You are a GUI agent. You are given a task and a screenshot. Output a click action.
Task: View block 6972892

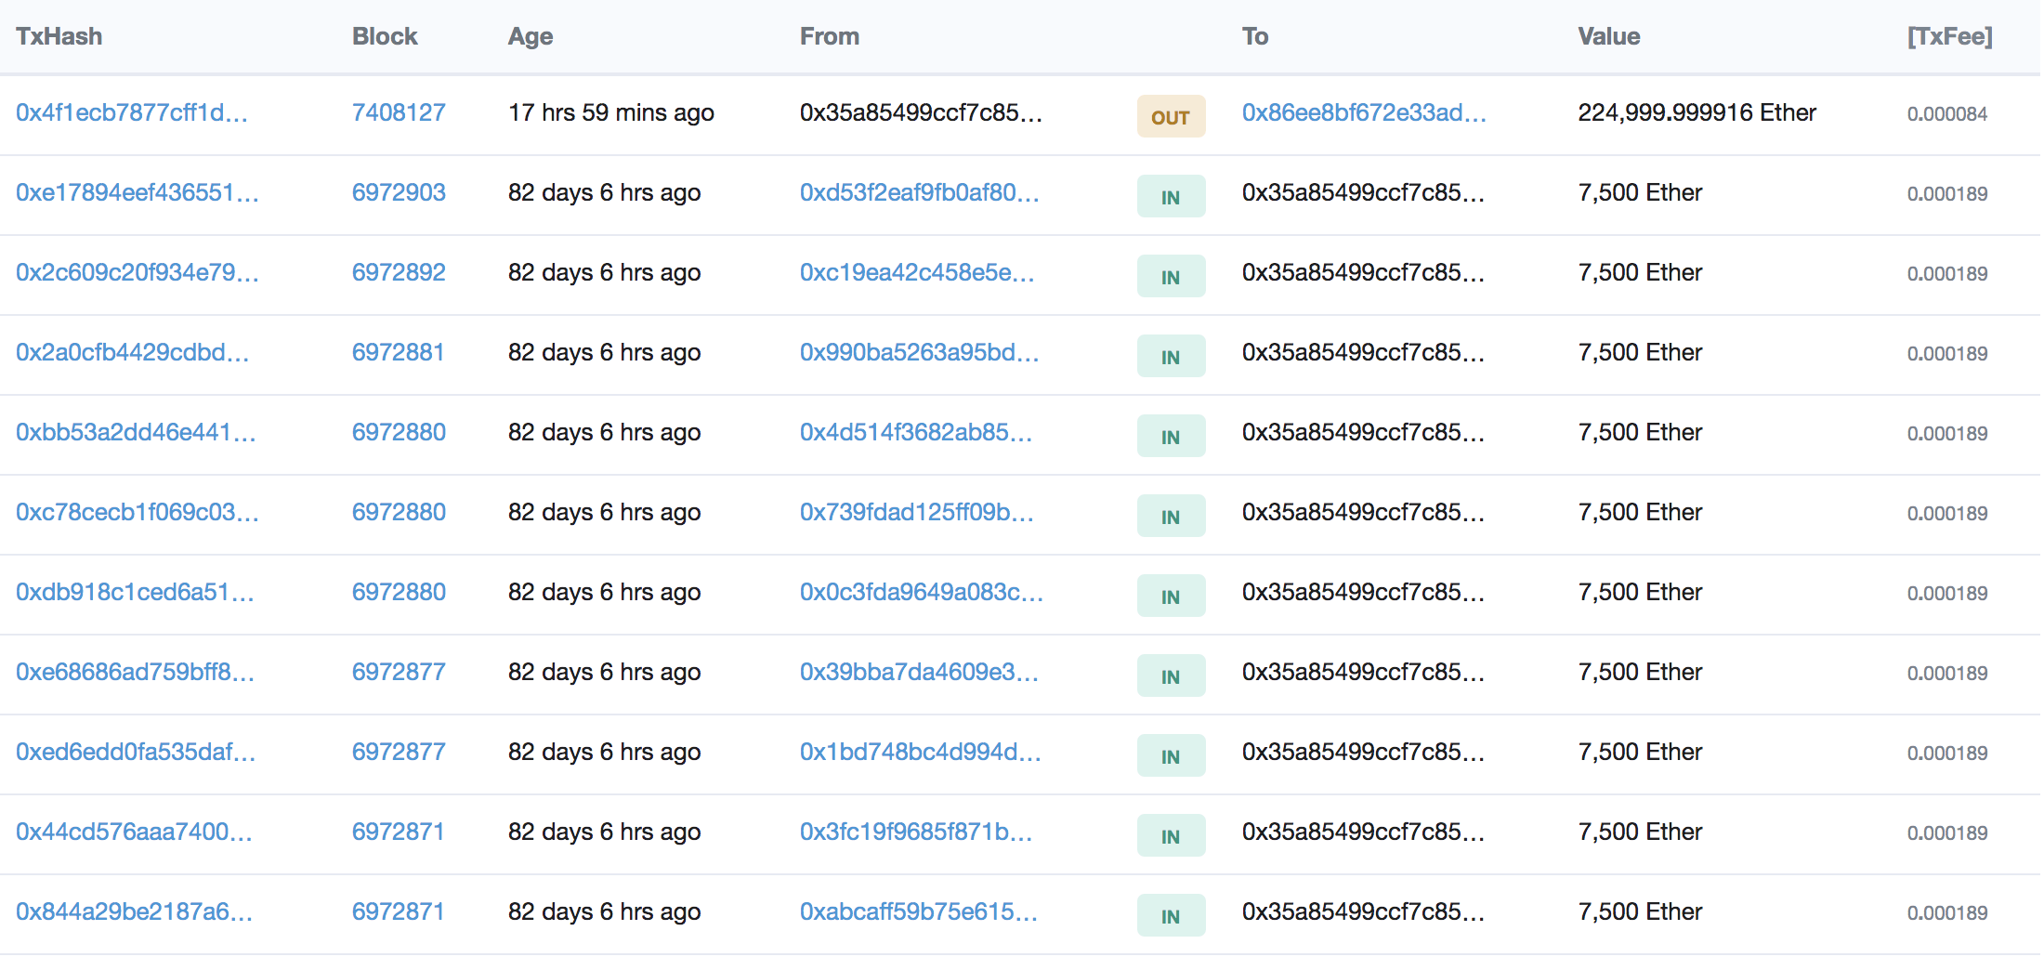tap(399, 272)
